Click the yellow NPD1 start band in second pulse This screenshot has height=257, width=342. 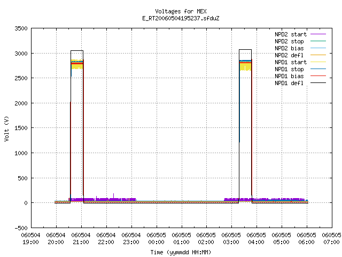[245, 66]
